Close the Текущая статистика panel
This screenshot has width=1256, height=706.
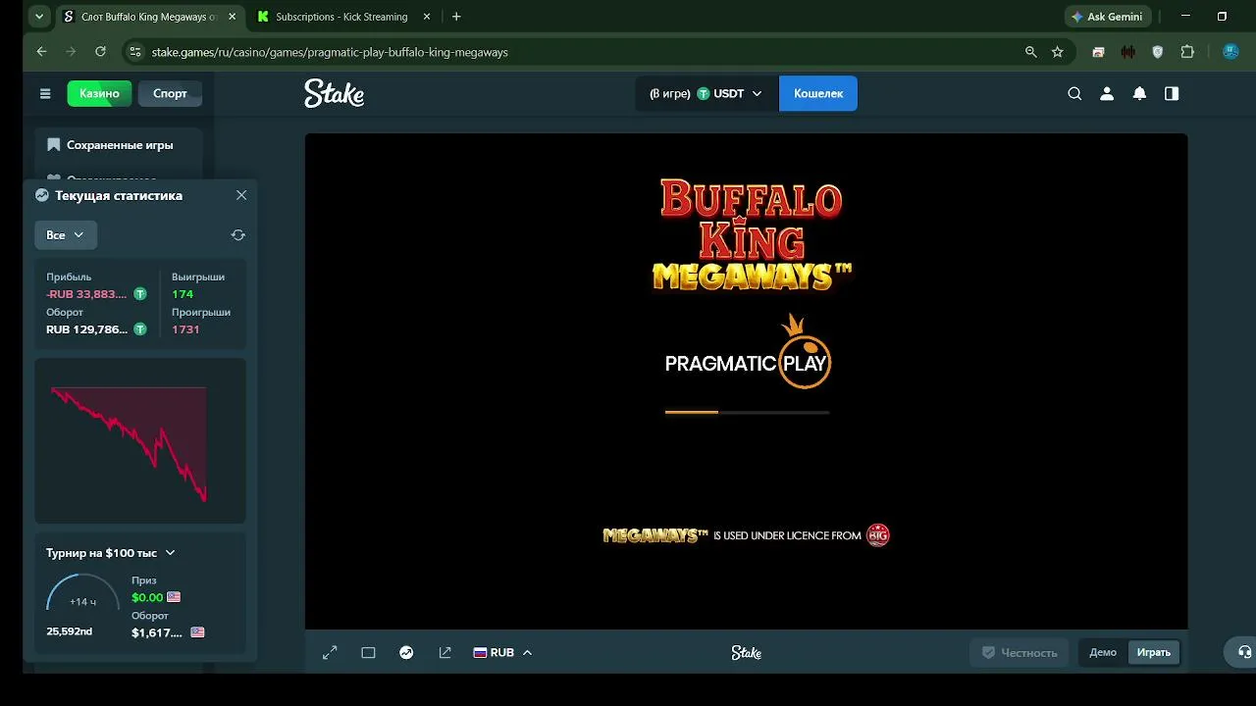click(241, 195)
